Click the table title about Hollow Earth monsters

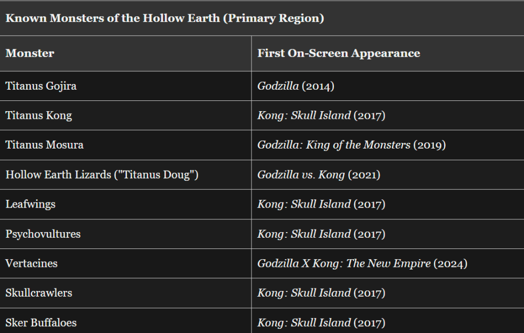tap(164, 18)
